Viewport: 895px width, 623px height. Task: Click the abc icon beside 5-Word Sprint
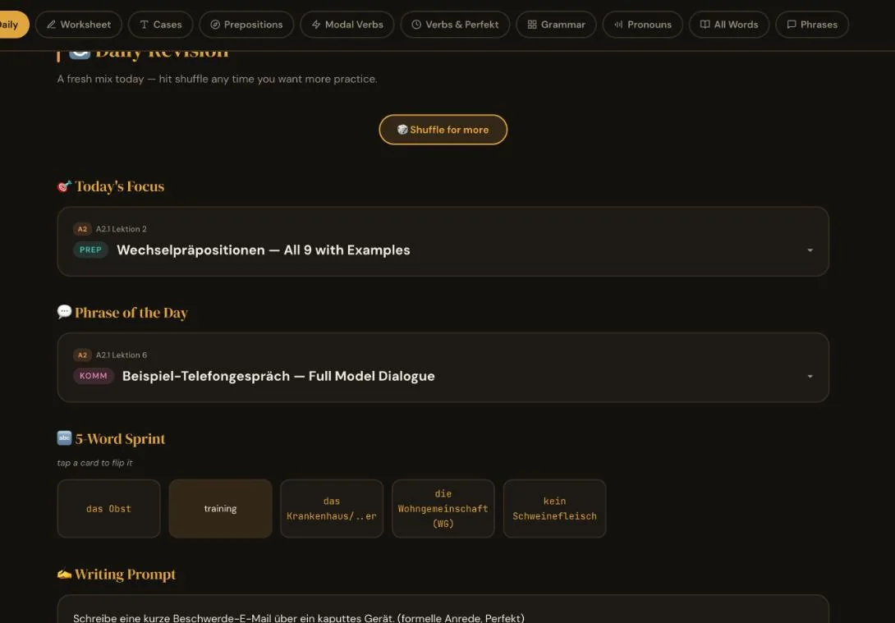pyautogui.click(x=65, y=438)
